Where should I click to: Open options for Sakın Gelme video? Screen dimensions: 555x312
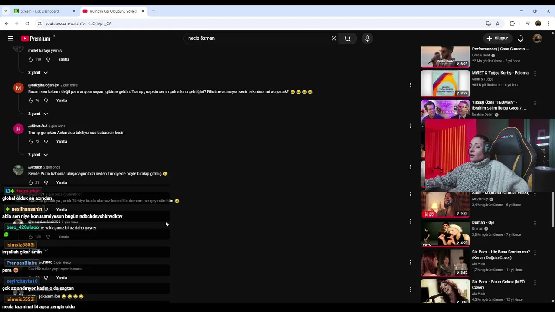pyautogui.click(x=535, y=283)
